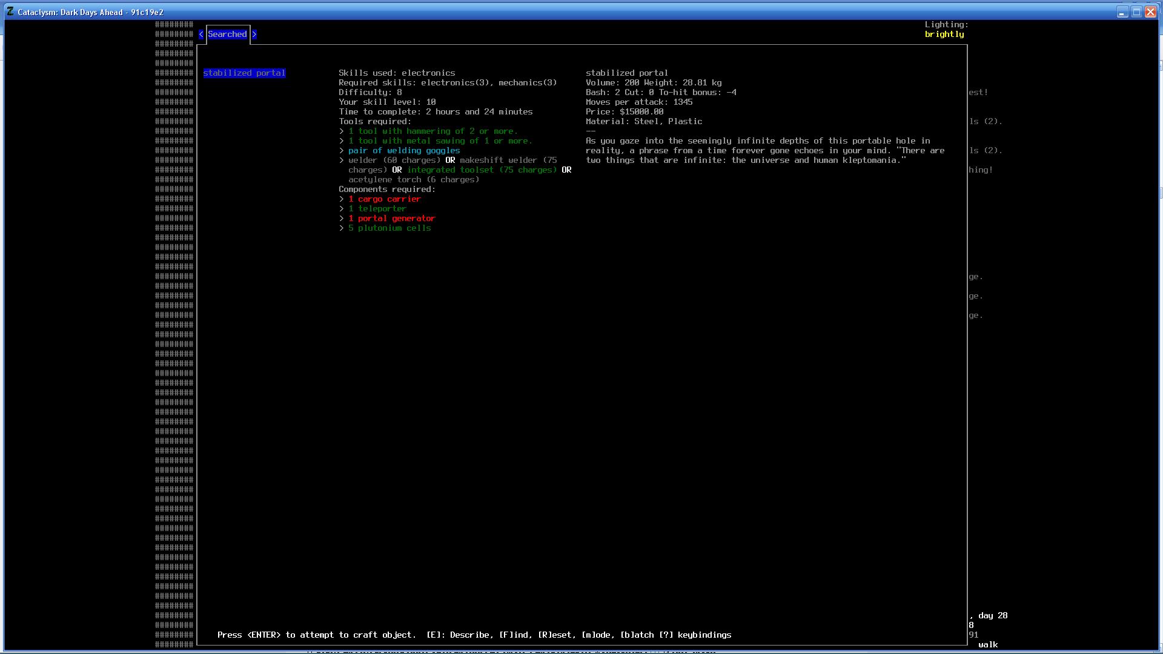Click the Cataclysm Z icon in title bar
This screenshot has width=1163, height=654.
click(x=10, y=12)
